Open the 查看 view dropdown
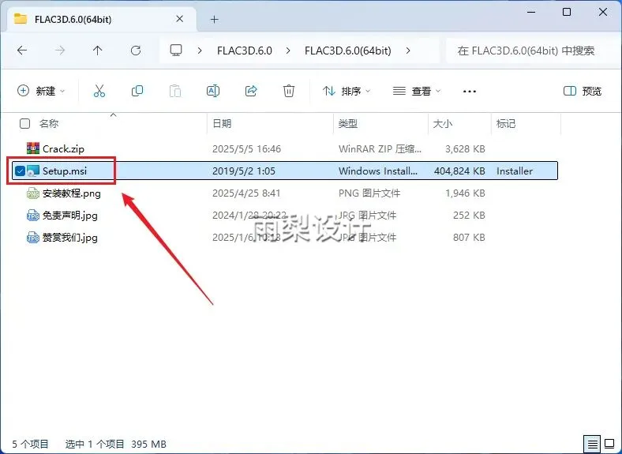This screenshot has width=622, height=454. [417, 91]
